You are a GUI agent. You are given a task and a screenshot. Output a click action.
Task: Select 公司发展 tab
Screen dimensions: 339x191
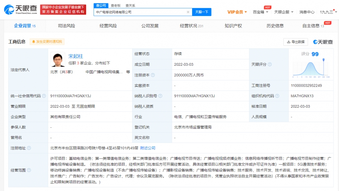pyautogui.click(x=150, y=26)
